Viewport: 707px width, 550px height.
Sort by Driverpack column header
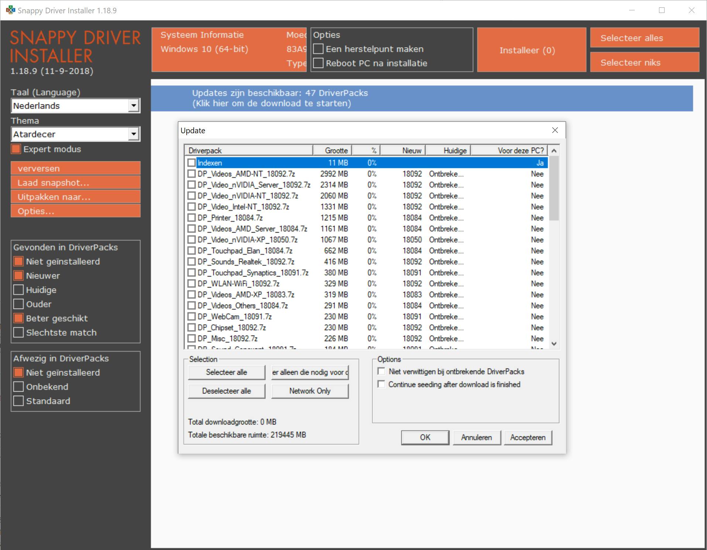[248, 151]
